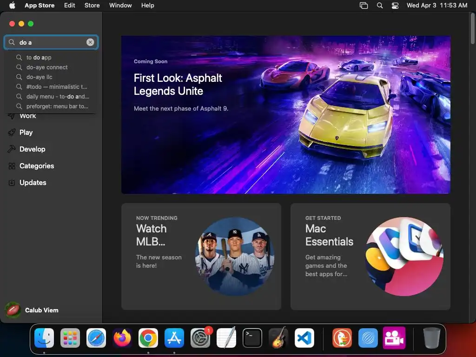Launch Visual Studio Code from the Dock
This screenshot has height=357, width=476.
304,338
